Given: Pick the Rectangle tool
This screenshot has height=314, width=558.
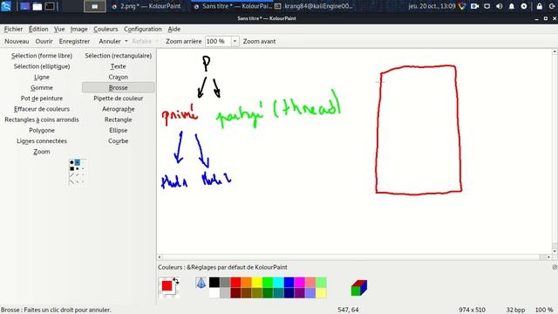Looking at the screenshot, I should tap(119, 119).
